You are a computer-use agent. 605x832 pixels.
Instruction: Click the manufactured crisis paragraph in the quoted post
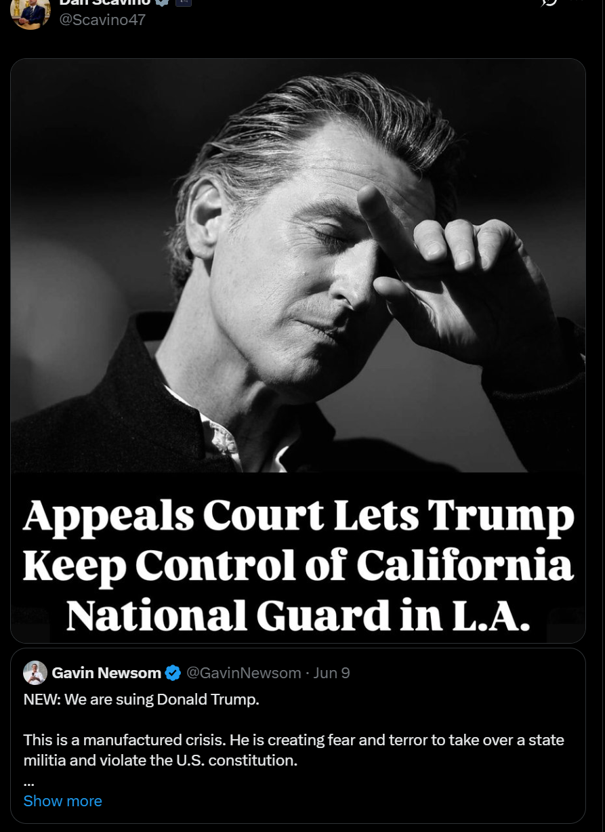[x=293, y=750]
